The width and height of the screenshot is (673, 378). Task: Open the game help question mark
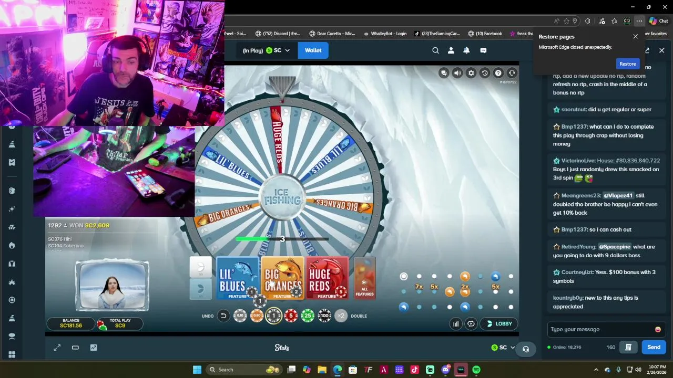[x=498, y=73]
